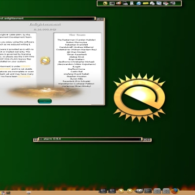Open the blue globe browser icon in the top launcher
The image size is (195, 195).
(x=138, y=3)
